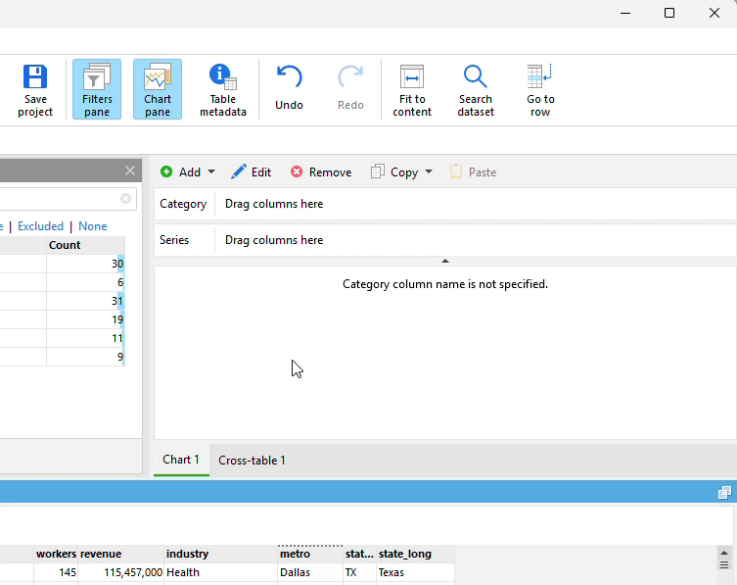Image resolution: width=737 pixels, height=585 pixels.
Task: Select the row with count 9
Action: tap(62, 357)
